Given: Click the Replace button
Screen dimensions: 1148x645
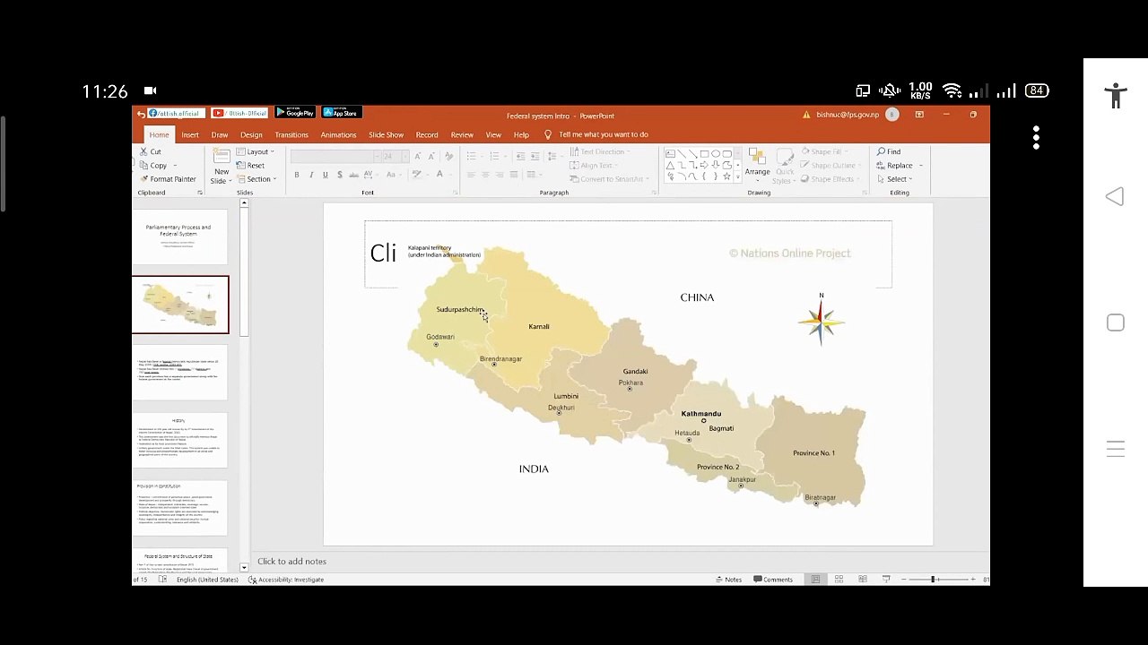Looking at the screenshot, I should [895, 166].
